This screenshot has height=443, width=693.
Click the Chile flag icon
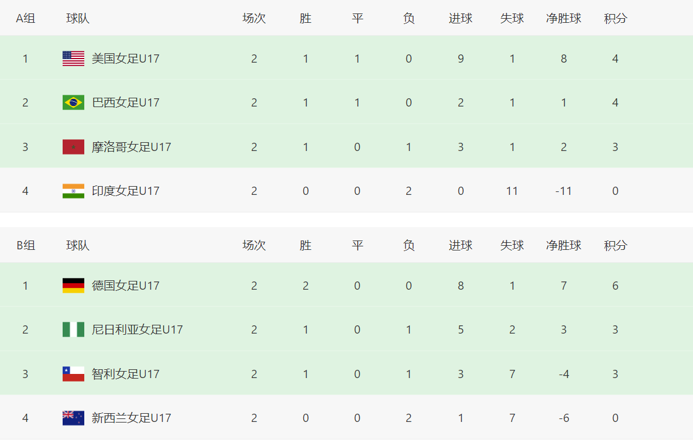pos(73,374)
